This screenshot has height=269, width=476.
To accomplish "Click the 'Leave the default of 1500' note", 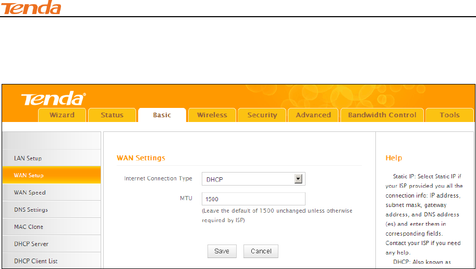I will point(277,215).
